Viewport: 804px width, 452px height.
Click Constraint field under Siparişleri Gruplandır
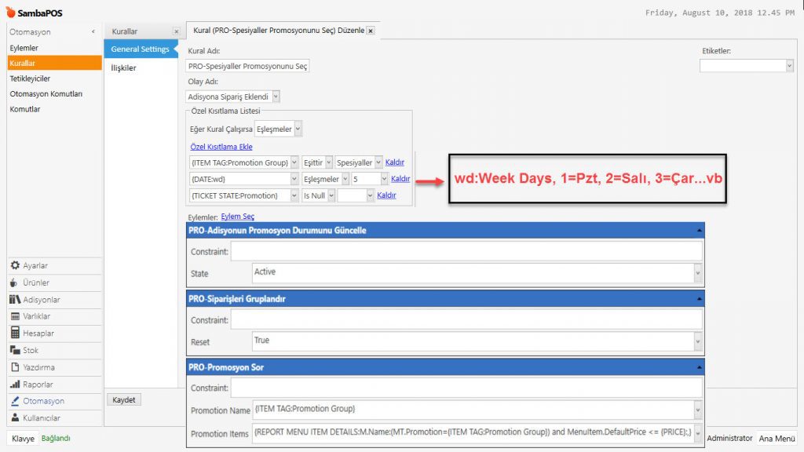pos(466,319)
